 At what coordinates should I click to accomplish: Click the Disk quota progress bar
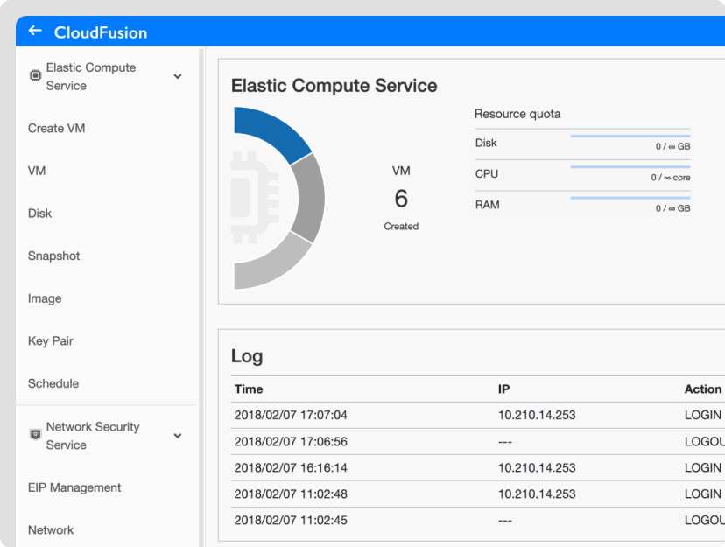coord(630,136)
